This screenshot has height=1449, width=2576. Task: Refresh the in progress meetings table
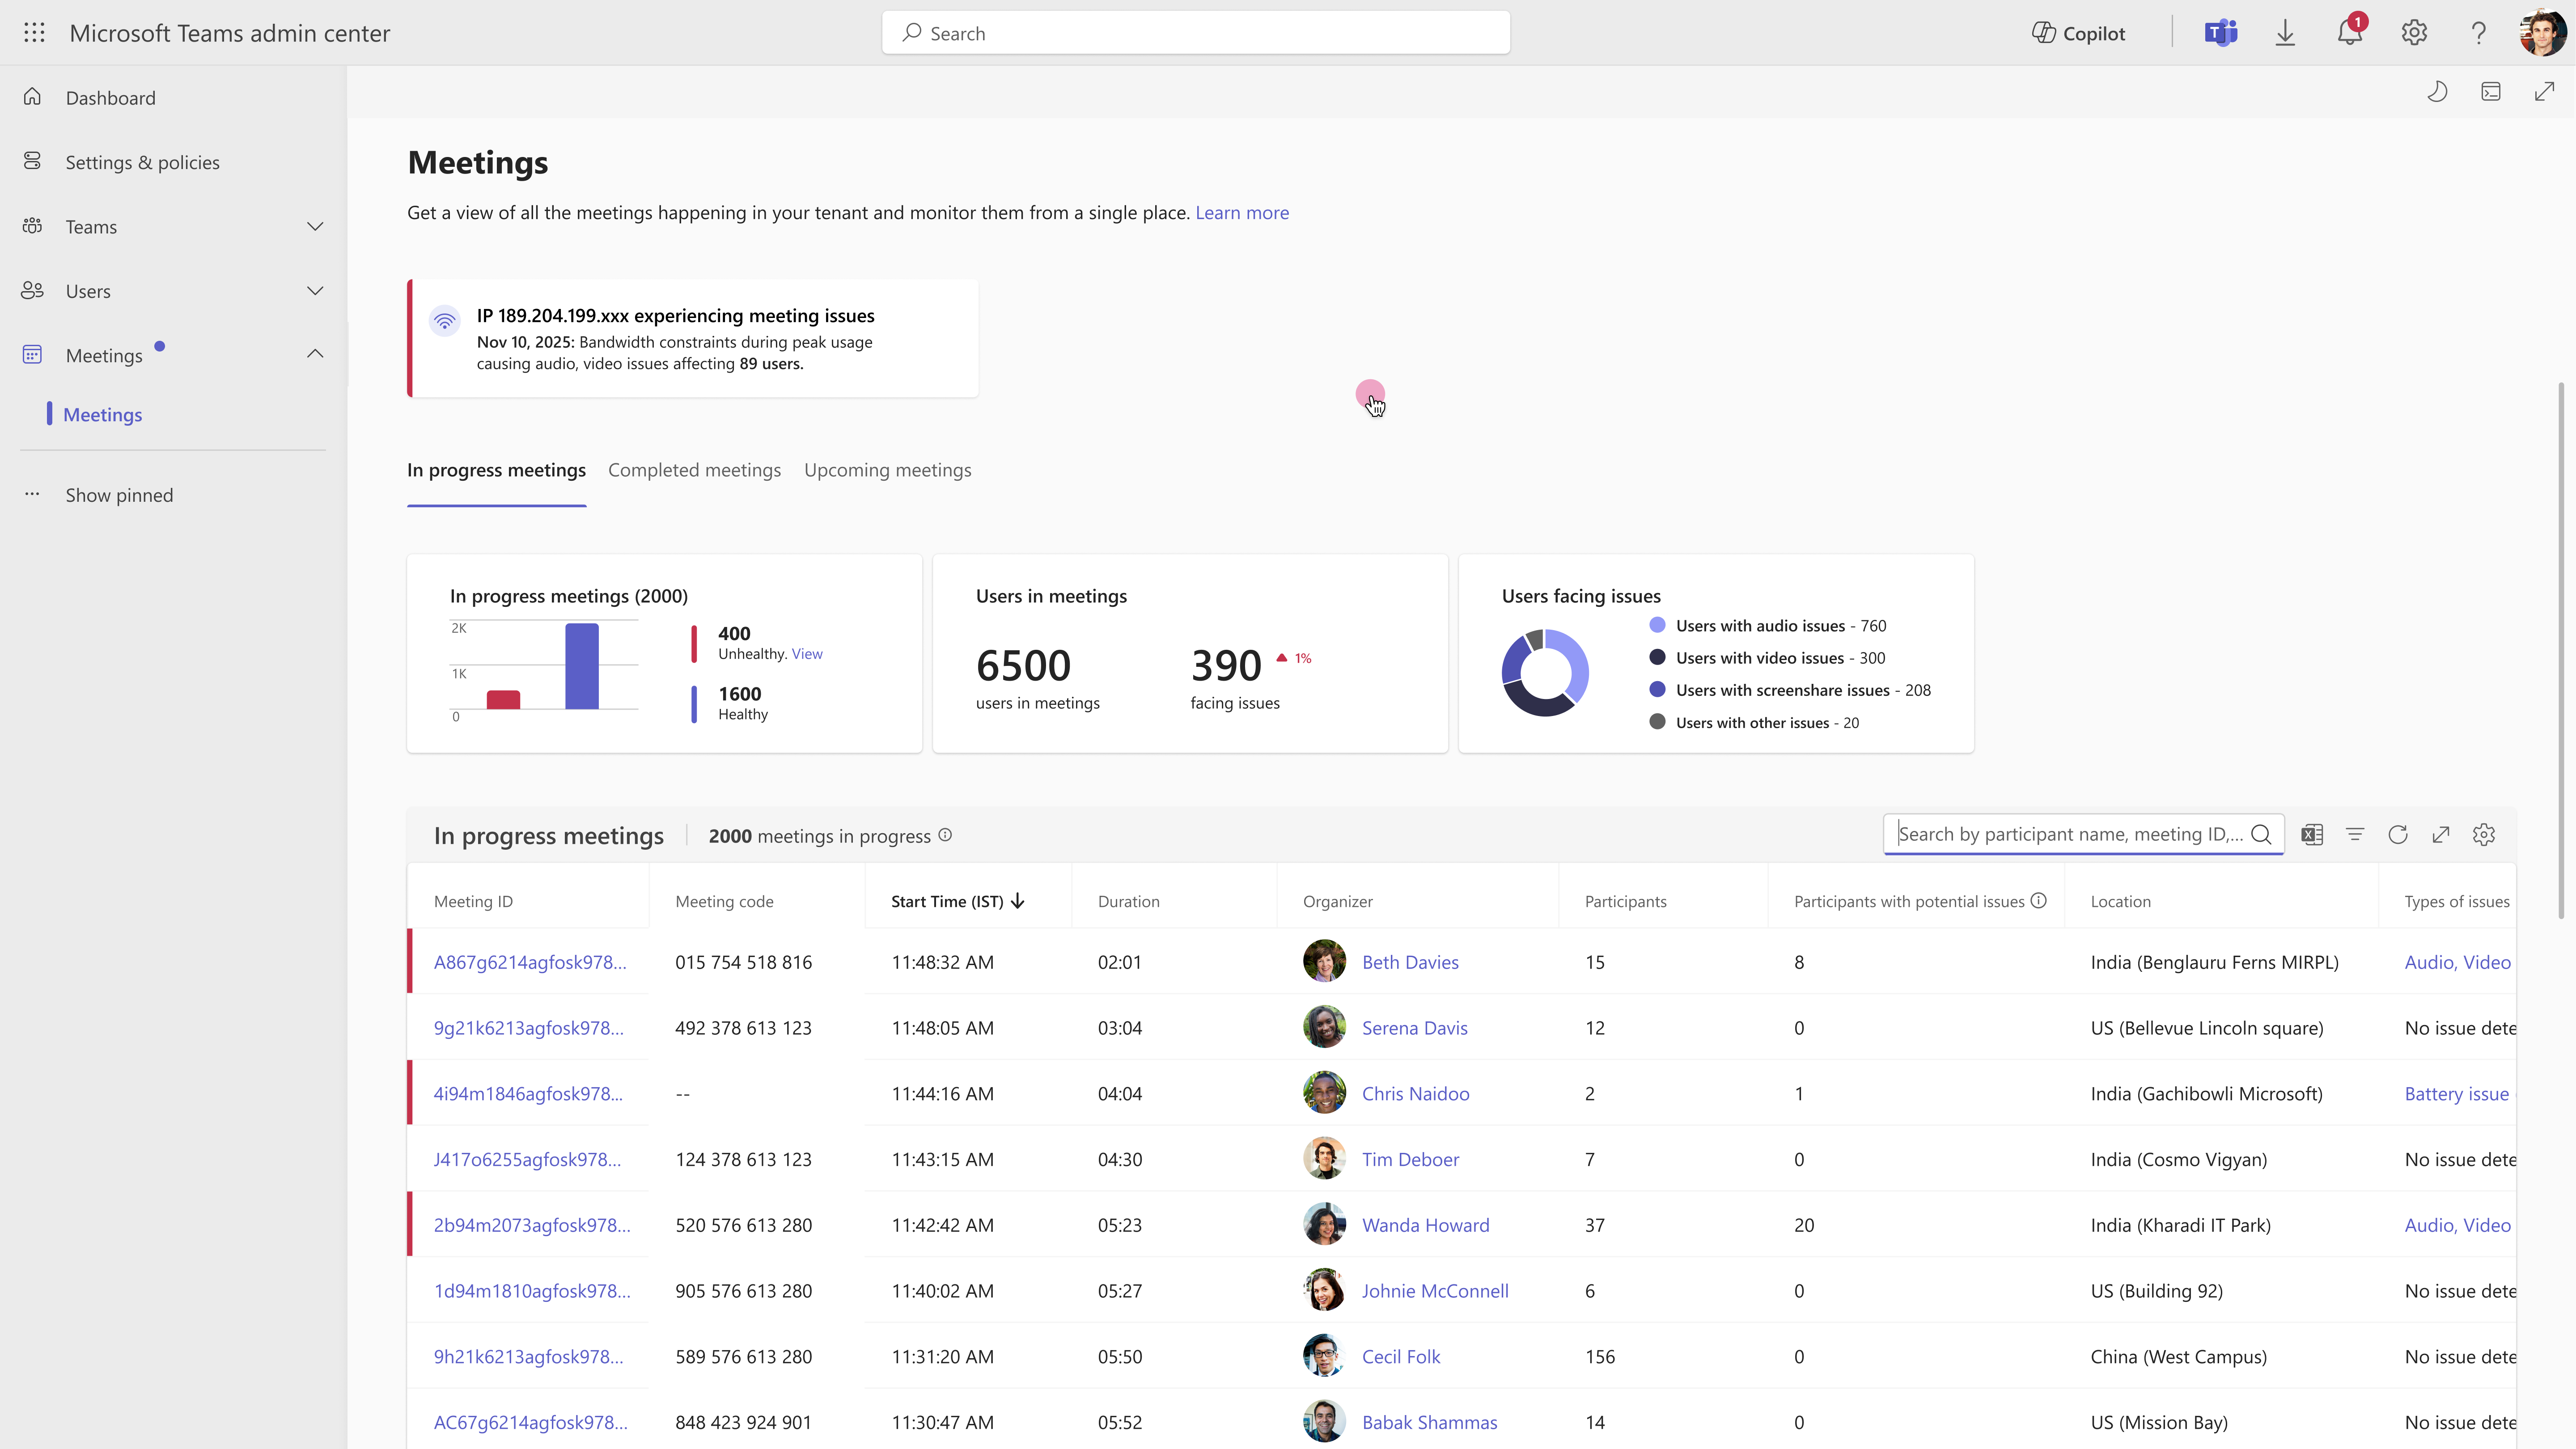[x=2398, y=835]
